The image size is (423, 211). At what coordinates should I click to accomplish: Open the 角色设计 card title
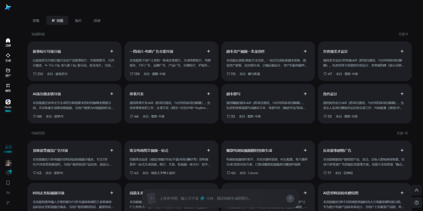click(x=330, y=94)
